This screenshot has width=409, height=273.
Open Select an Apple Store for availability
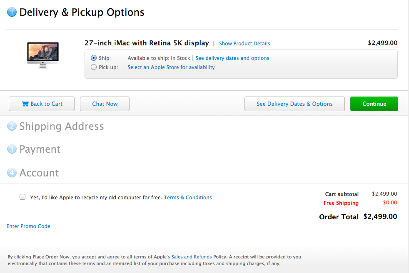pyautogui.click(x=171, y=67)
